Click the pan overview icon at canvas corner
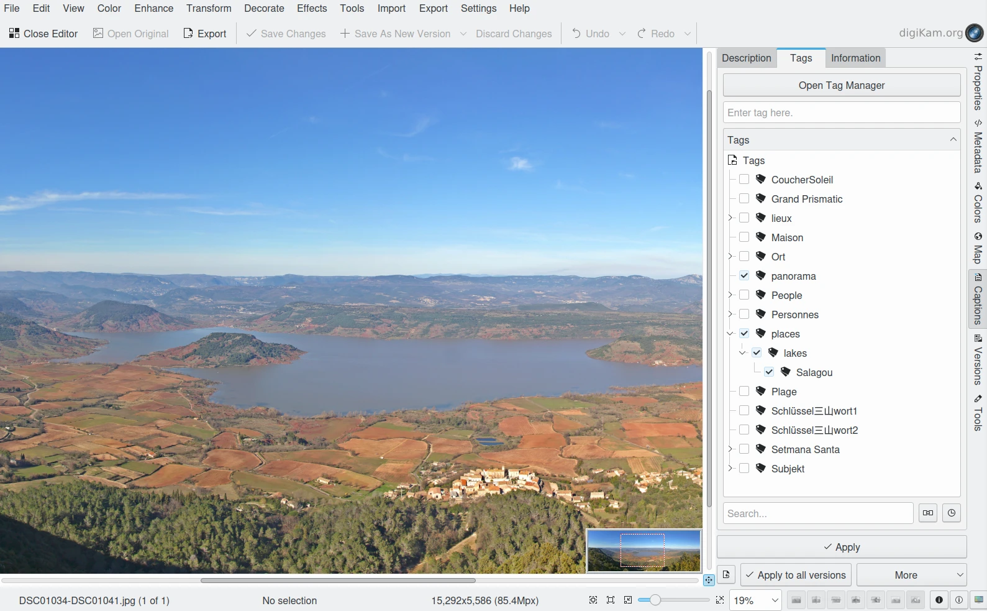The width and height of the screenshot is (987, 611). [x=709, y=580]
